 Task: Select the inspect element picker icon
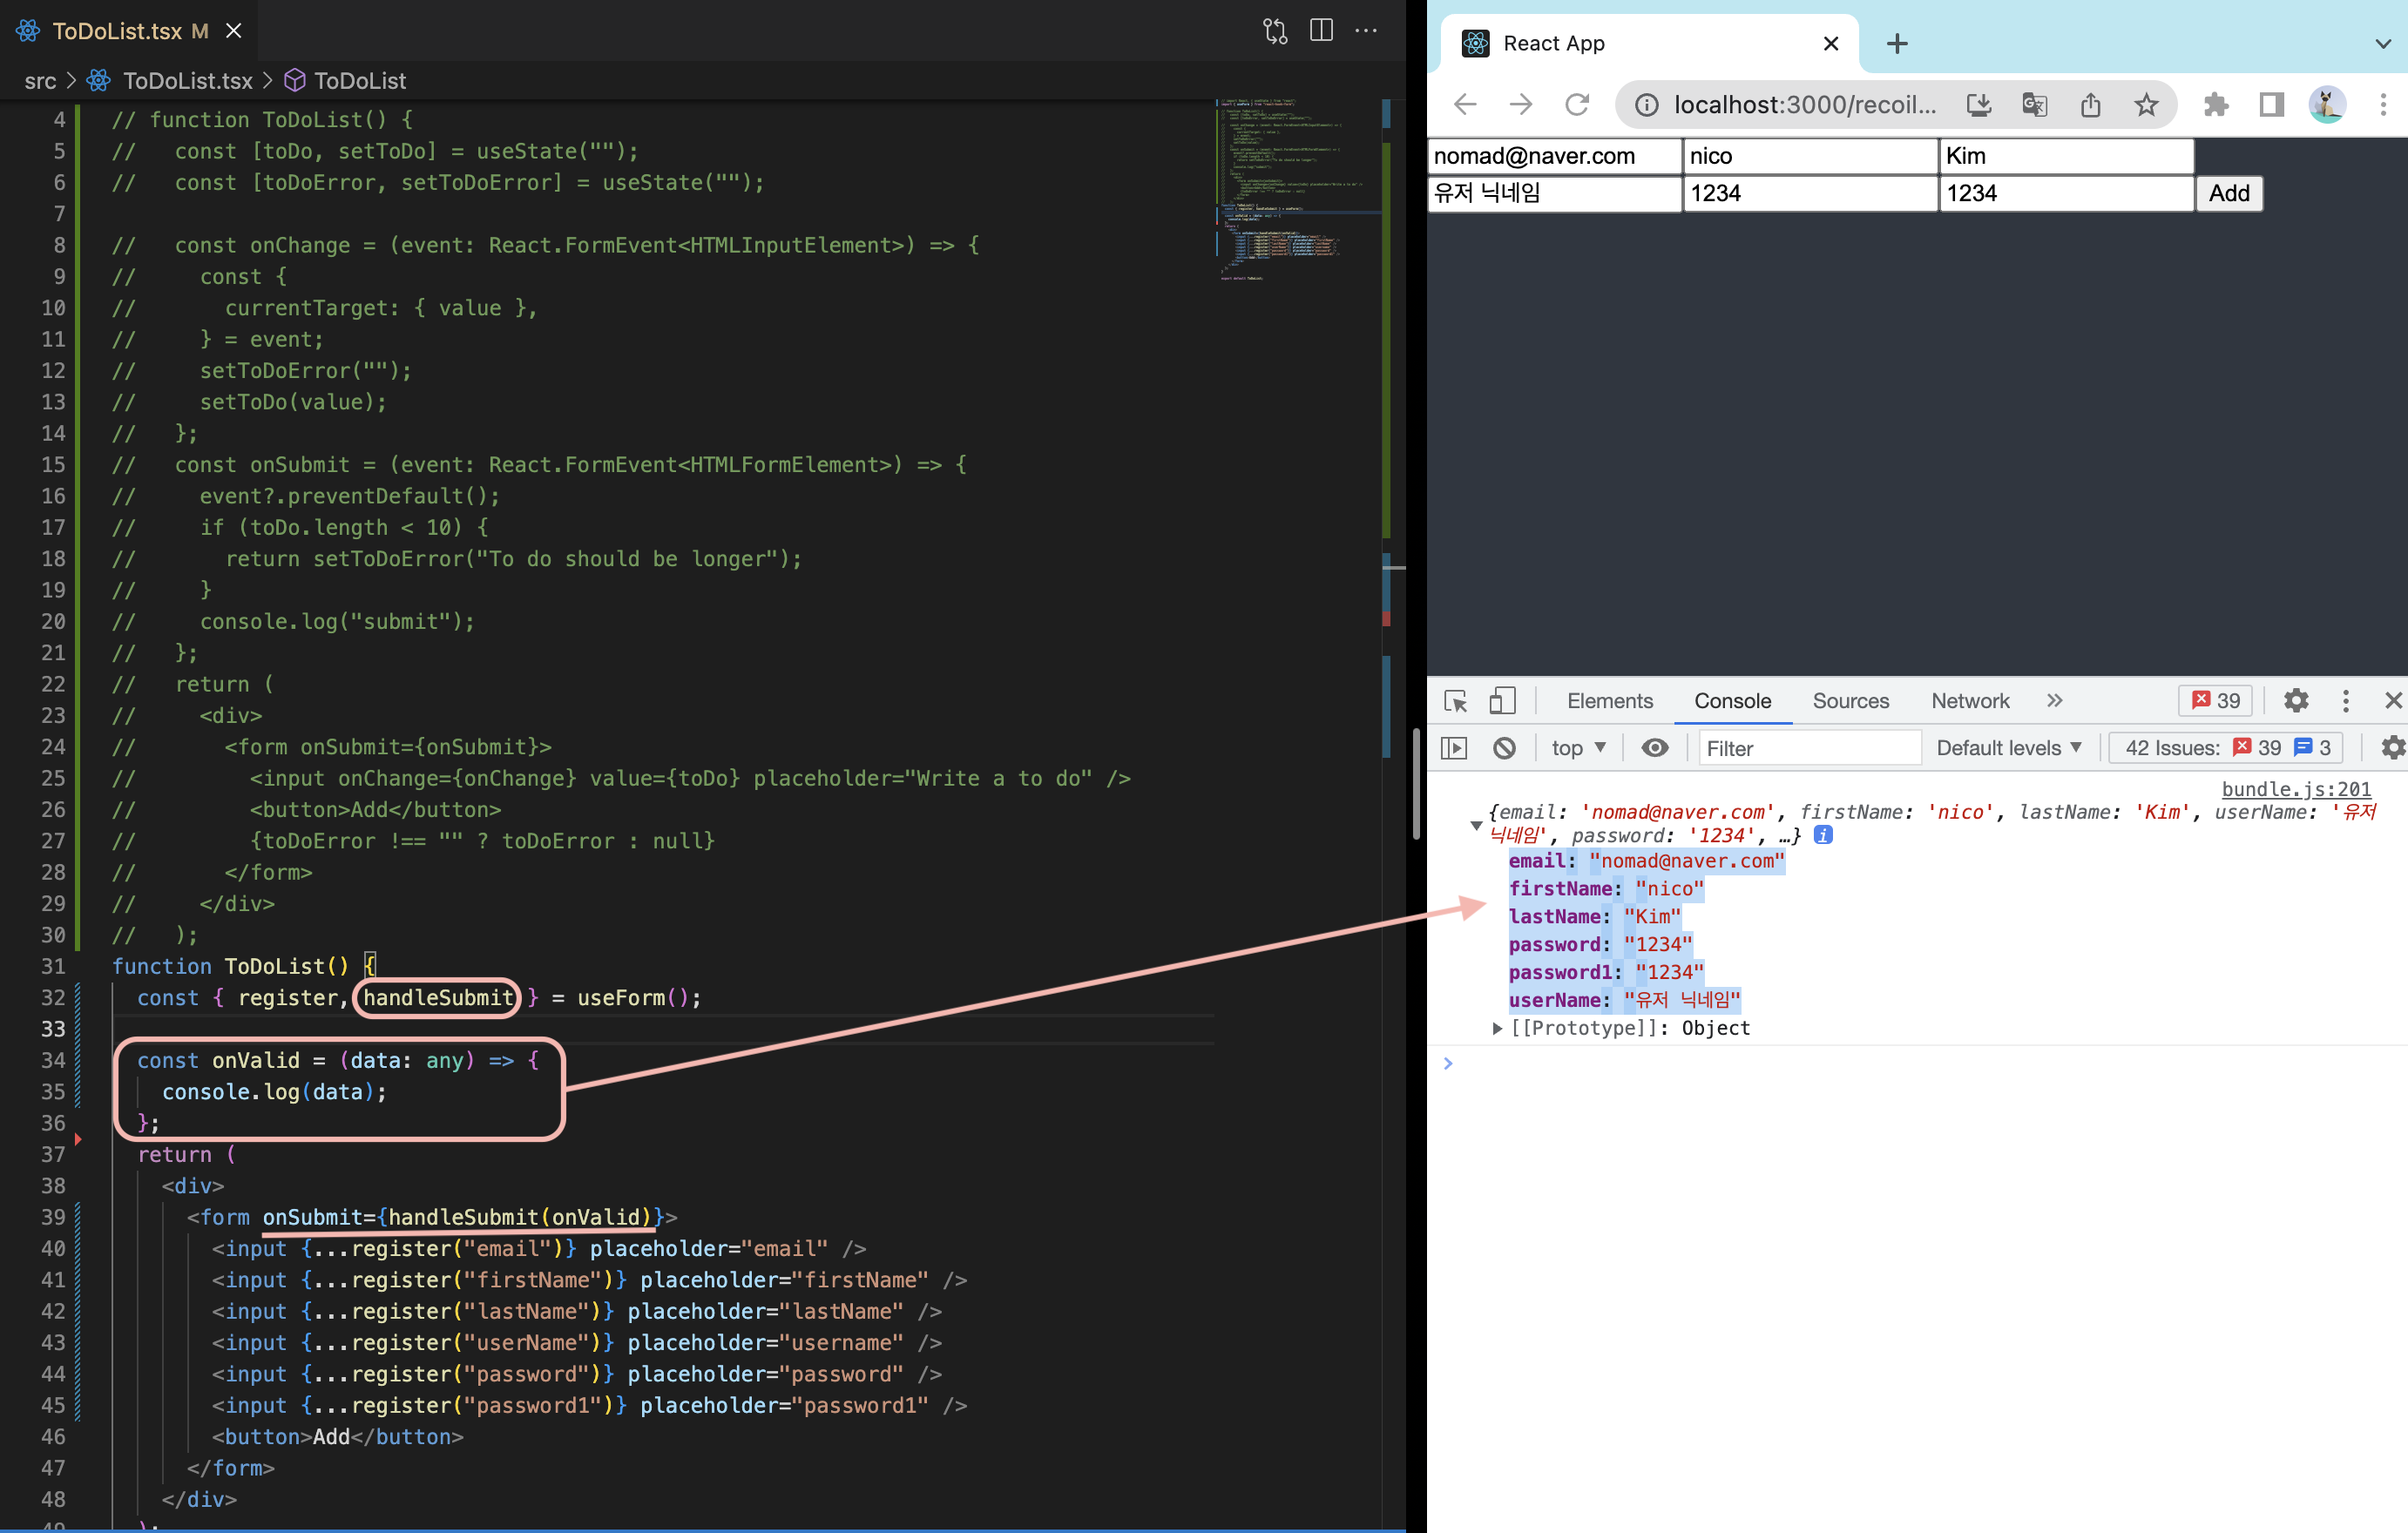(1456, 701)
